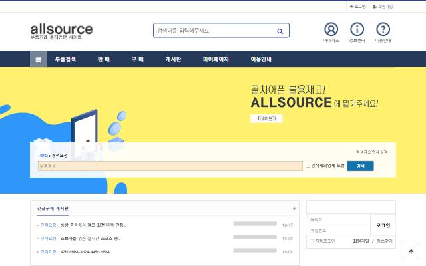Viewport: 426px width, 266px height.
Task: Click the magnifier search icon in header
Action: coord(280,31)
